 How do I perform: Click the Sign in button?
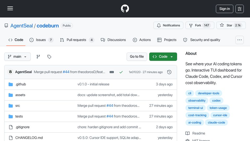coord(224,9)
